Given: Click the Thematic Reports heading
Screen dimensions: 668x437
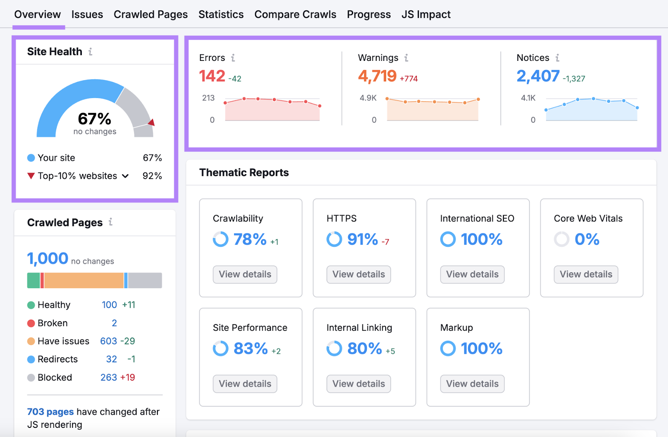Looking at the screenshot, I should 244,173.
